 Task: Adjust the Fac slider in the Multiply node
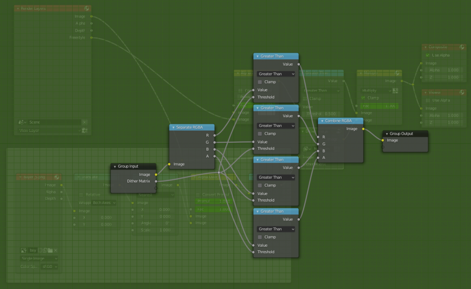379,106
